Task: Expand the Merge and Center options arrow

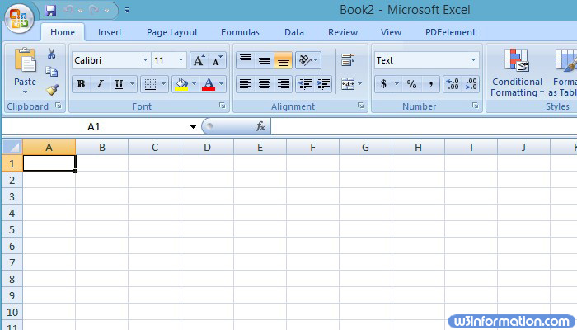Action: (x=360, y=84)
